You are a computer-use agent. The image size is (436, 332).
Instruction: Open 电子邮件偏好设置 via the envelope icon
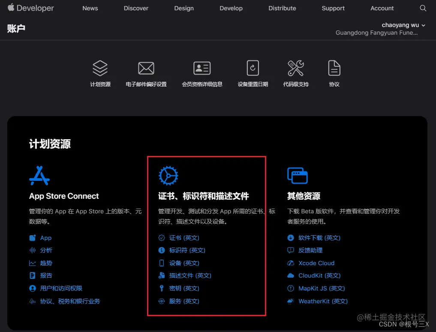coord(146,69)
